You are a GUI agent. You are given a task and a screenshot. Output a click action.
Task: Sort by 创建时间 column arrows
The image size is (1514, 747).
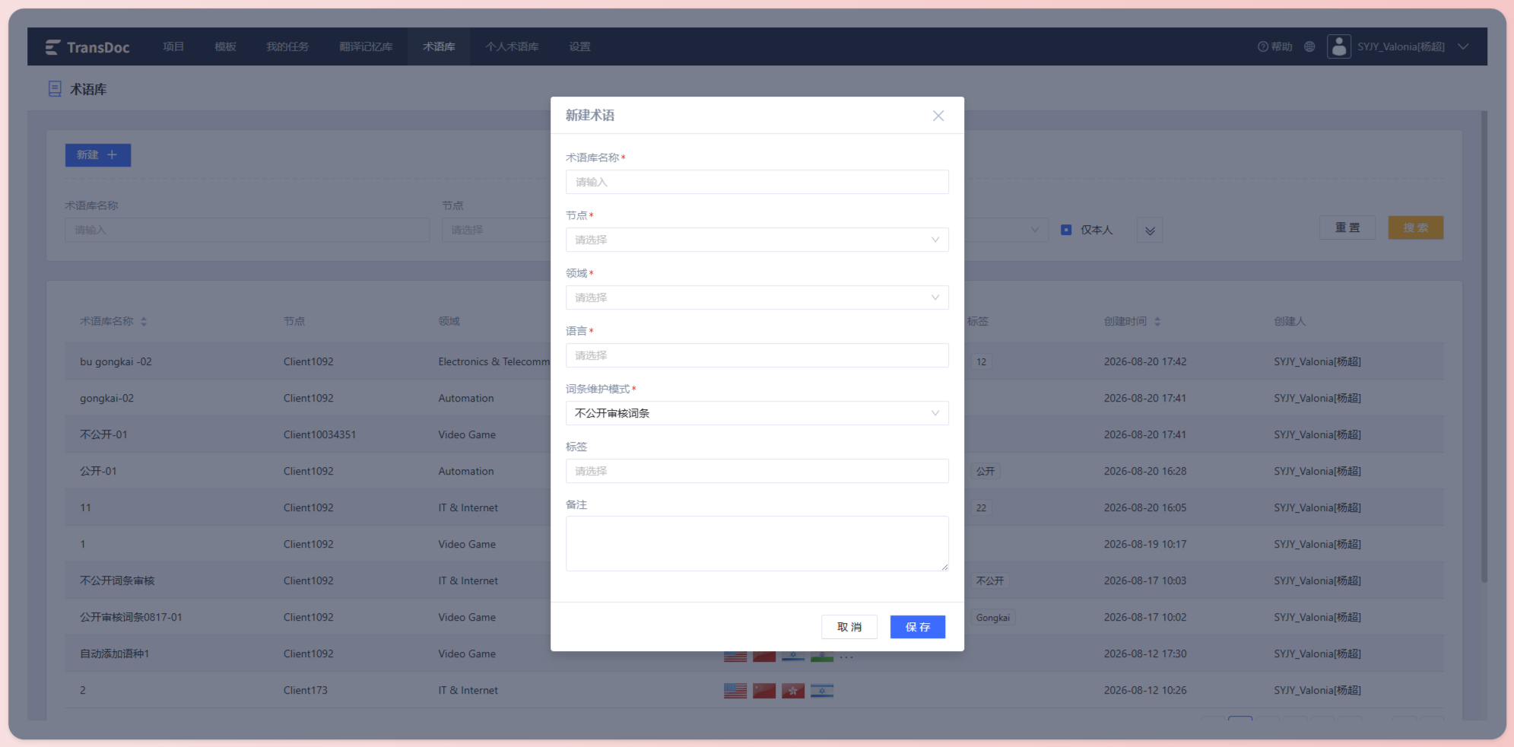coord(1157,322)
